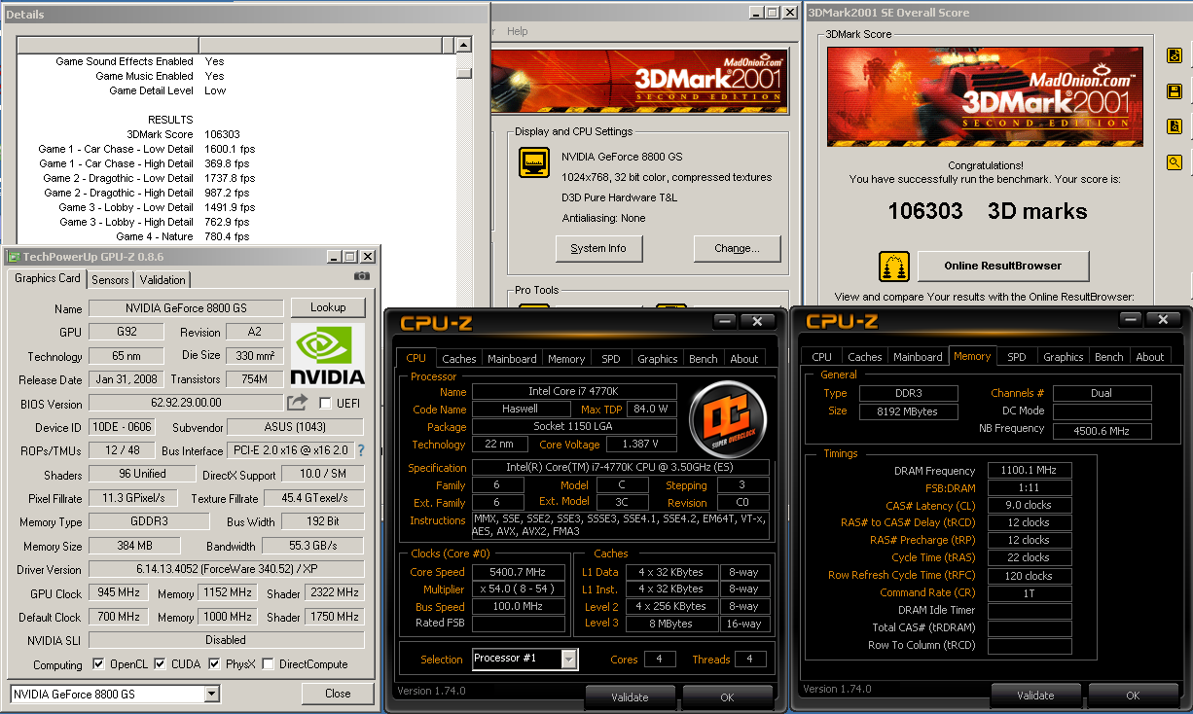Click the document-with-magnifier icon in Overall Score window
The height and width of the screenshot is (714, 1193).
1175,126
